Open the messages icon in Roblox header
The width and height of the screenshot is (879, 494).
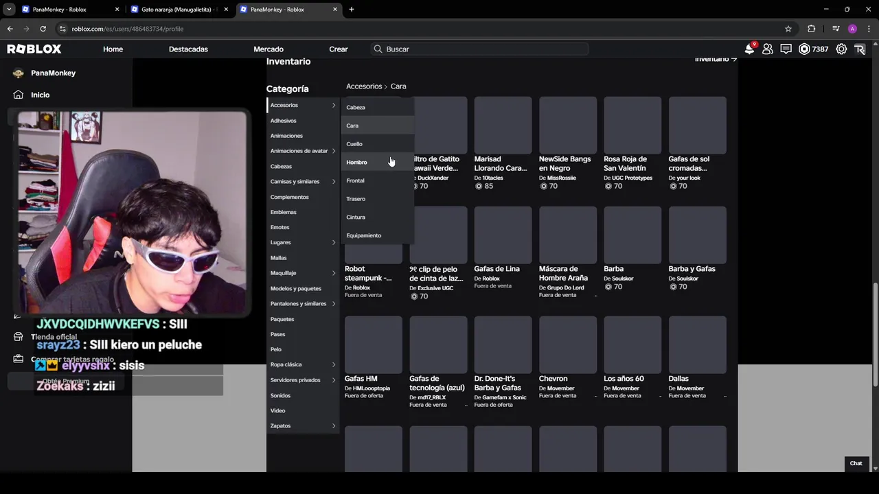pyautogui.click(x=786, y=49)
